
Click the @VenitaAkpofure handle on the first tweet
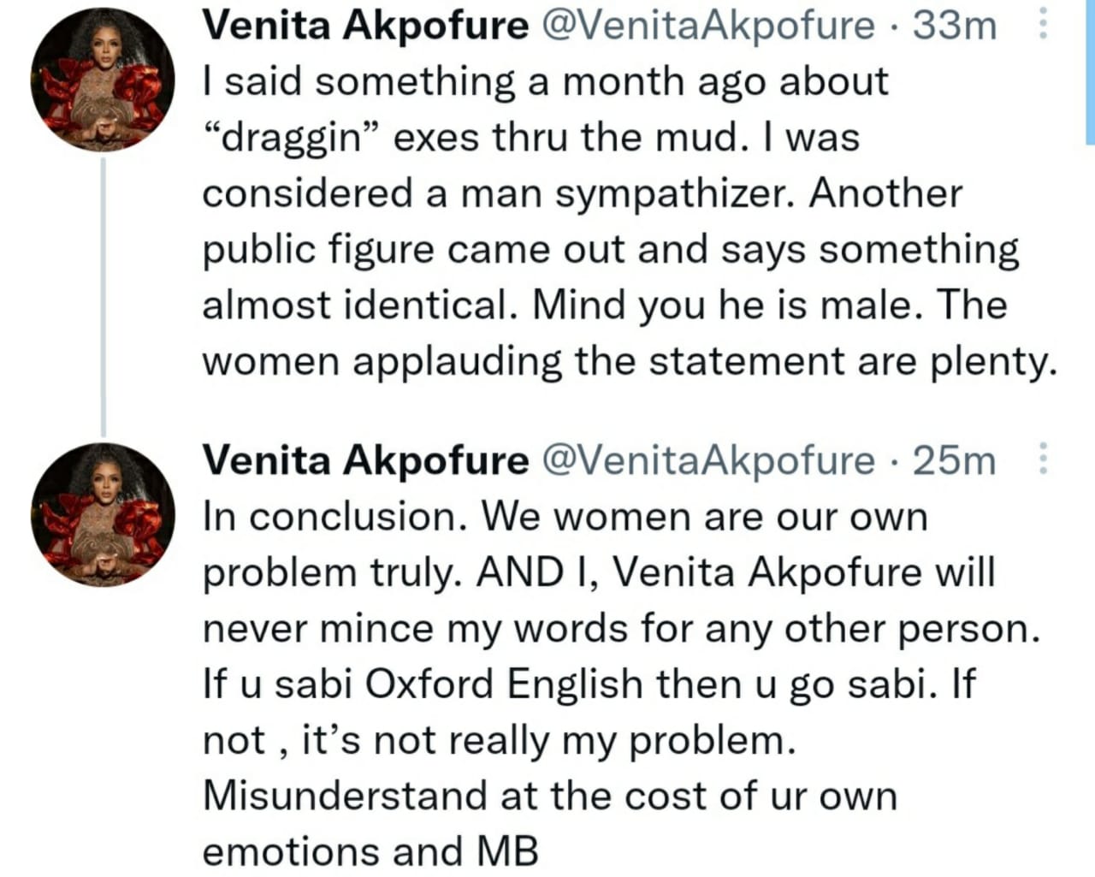pos(708,26)
